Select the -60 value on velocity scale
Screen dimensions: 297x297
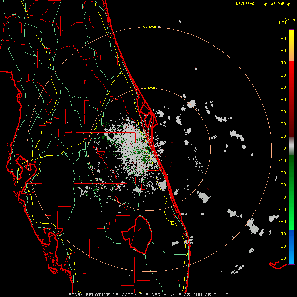282,222
